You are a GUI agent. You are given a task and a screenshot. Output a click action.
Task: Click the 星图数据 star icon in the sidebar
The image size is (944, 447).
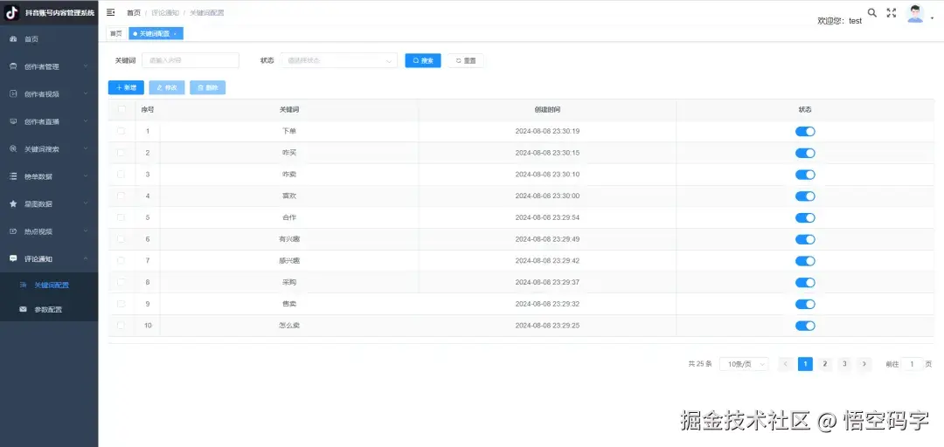13,204
